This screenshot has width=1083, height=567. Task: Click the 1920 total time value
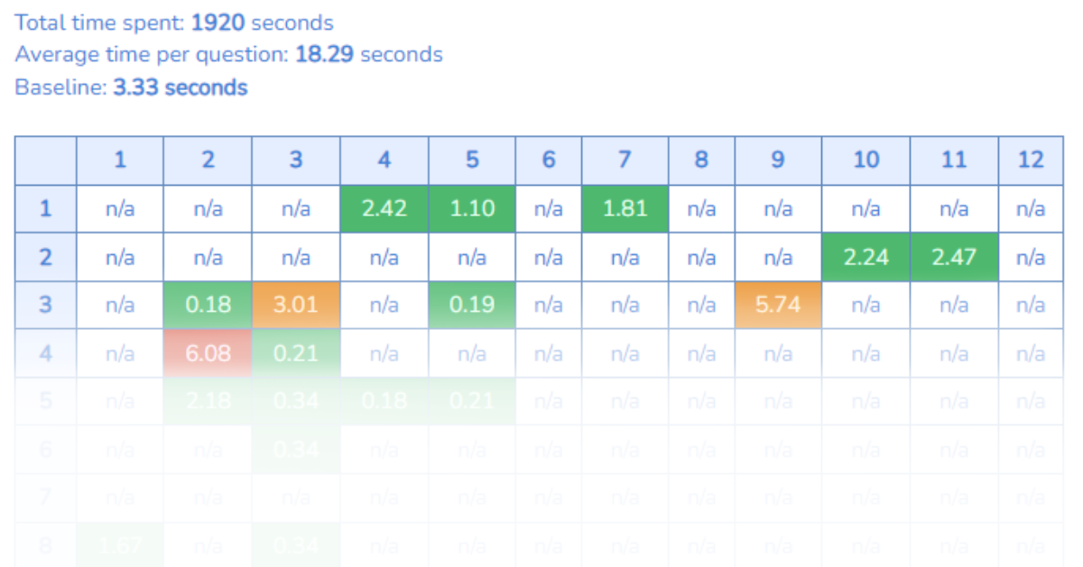tap(218, 23)
